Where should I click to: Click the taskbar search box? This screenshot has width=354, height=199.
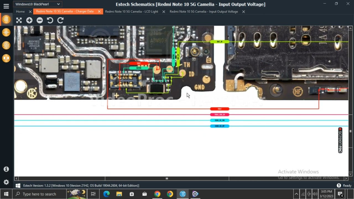[40, 194]
